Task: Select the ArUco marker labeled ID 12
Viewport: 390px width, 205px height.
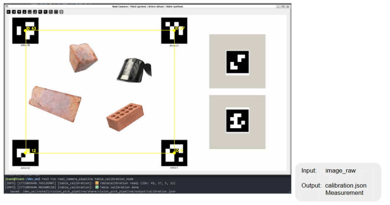Action: coord(26,153)
